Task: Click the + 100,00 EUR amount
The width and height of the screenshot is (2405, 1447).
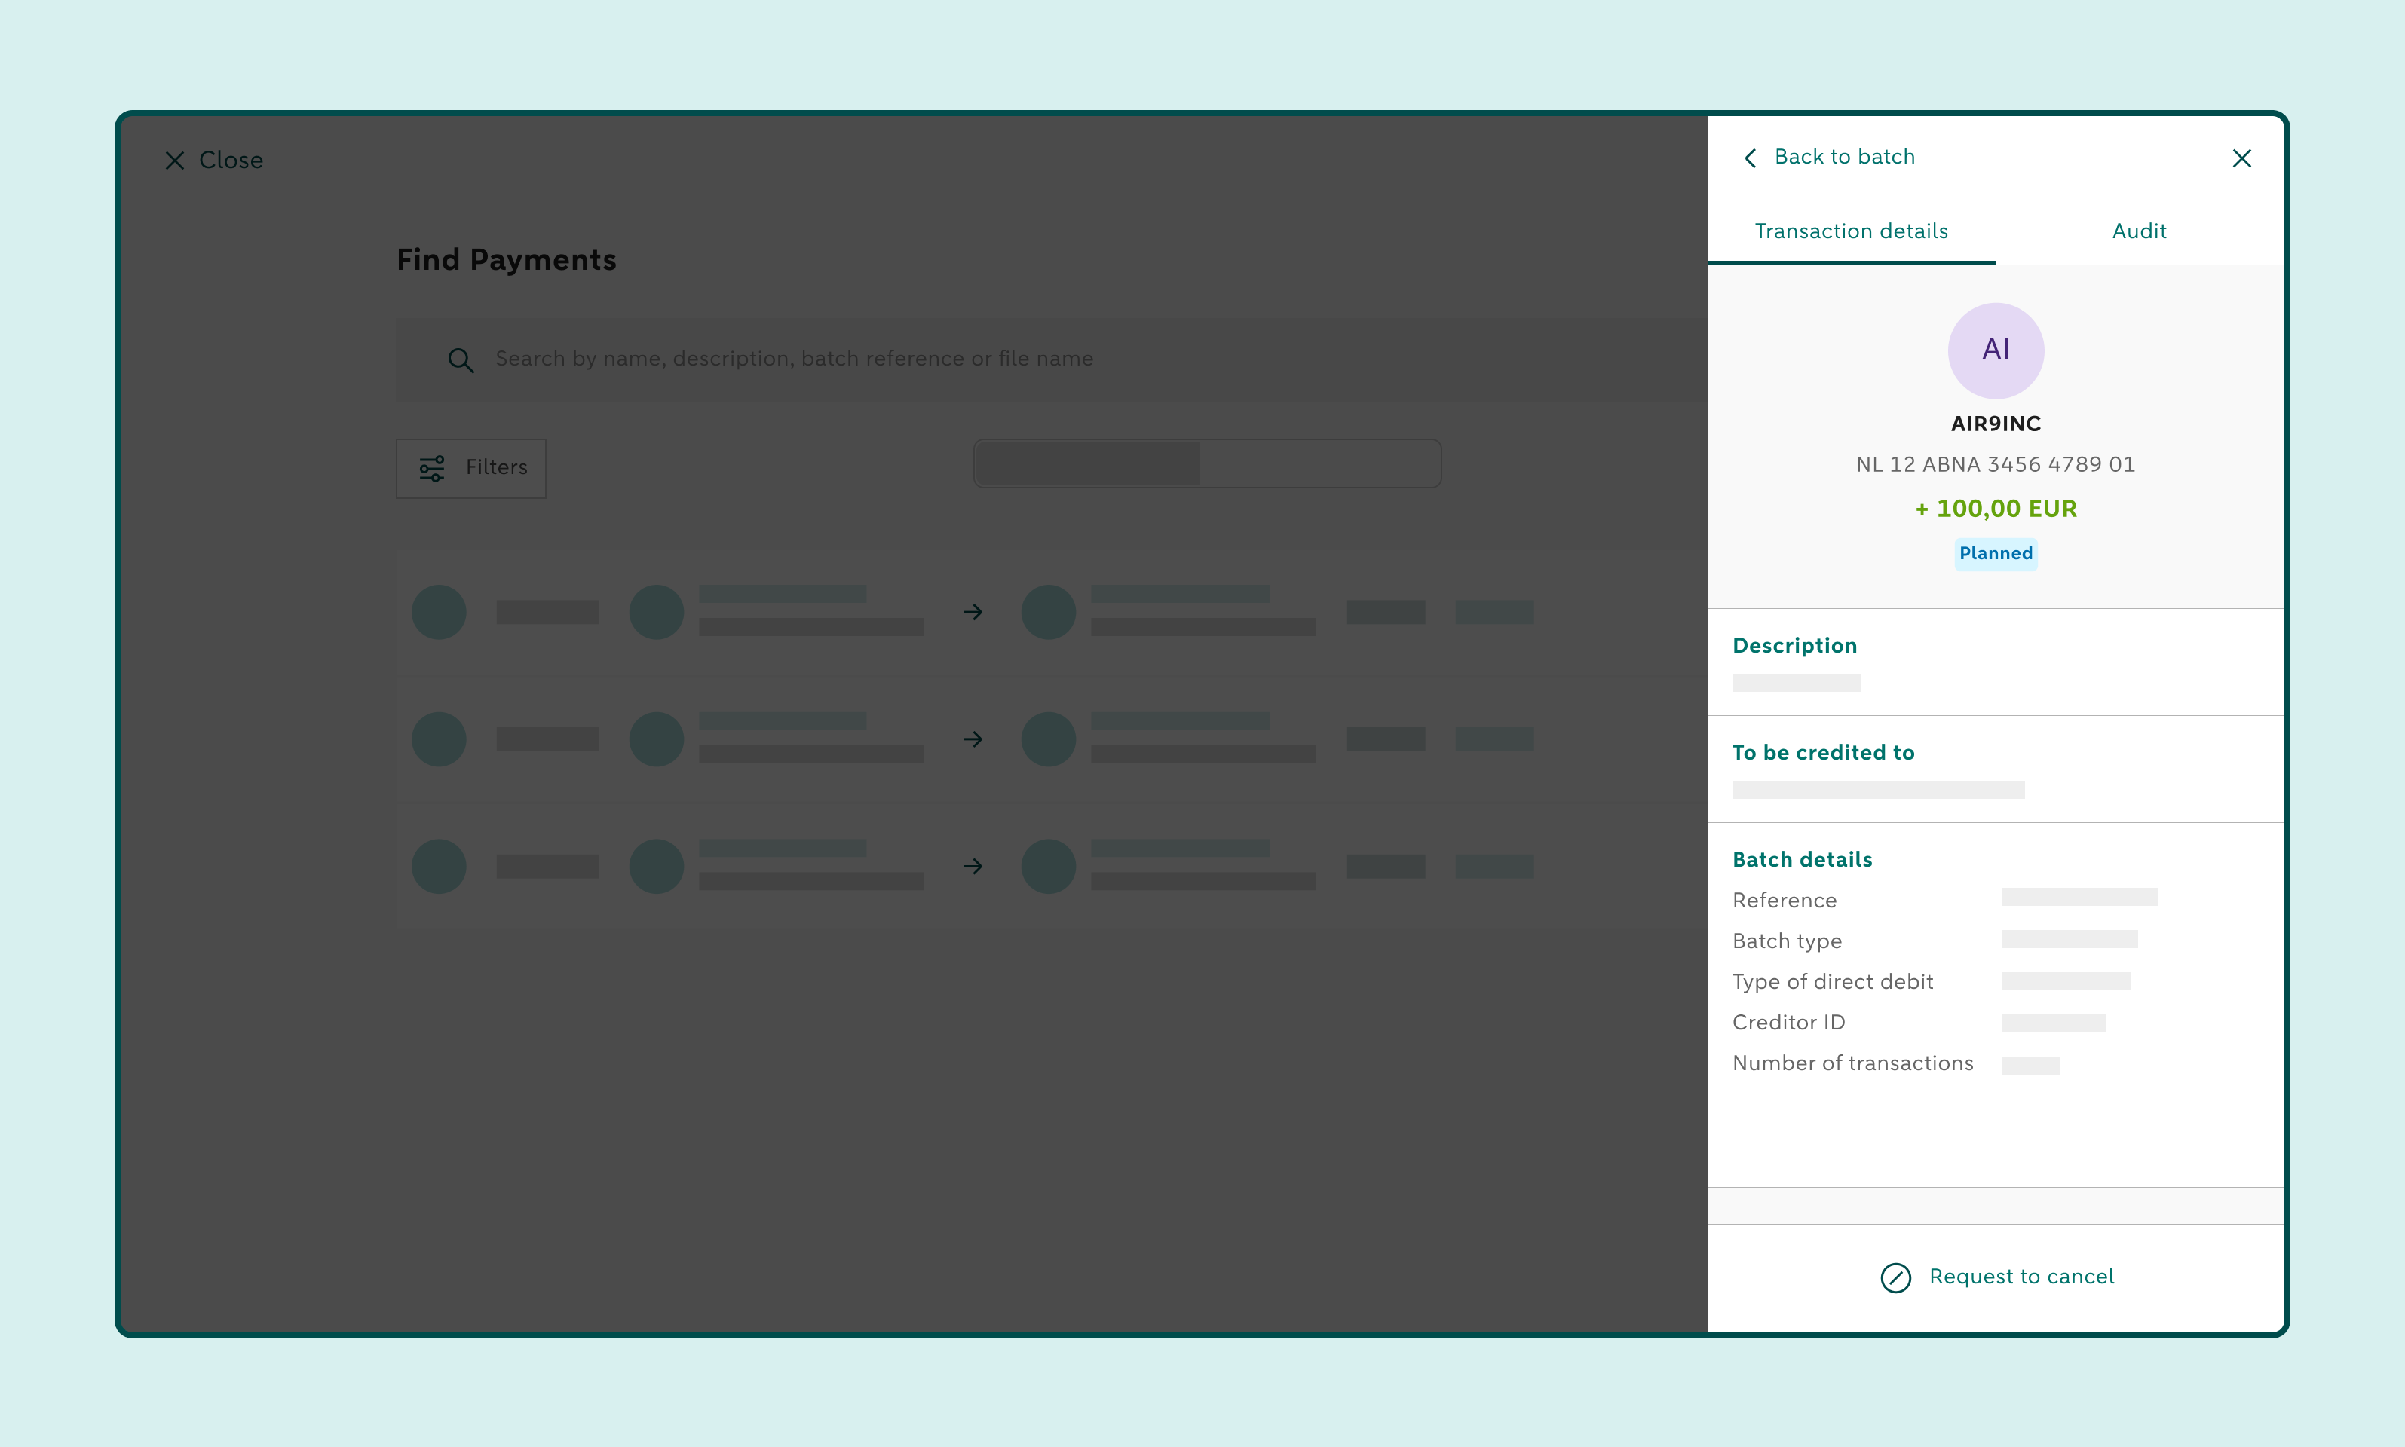Action: click(x=1996, y=509)
